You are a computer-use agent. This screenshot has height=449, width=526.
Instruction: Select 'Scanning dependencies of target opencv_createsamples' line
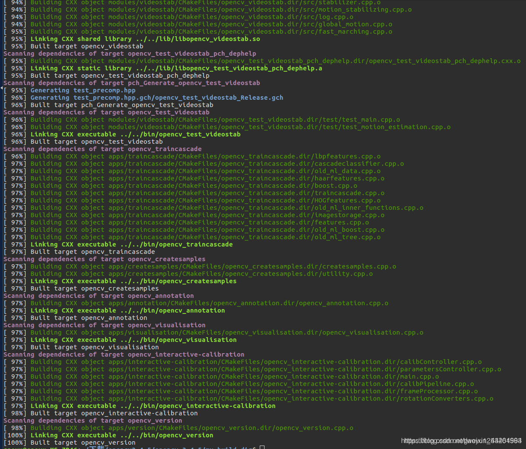(105, 259)
